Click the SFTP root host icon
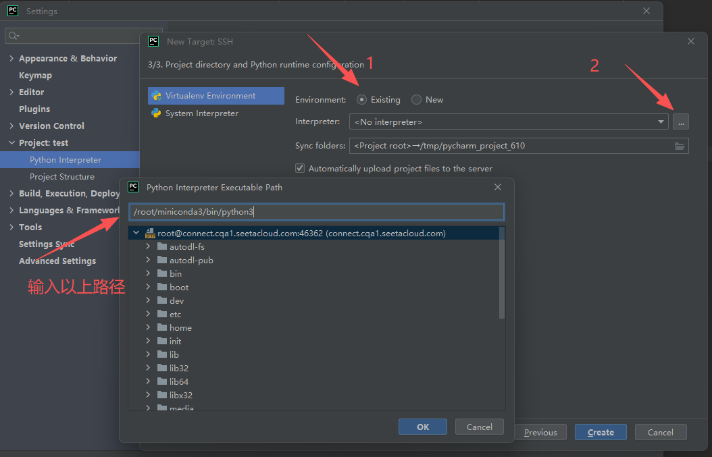 click(x=150, y=234)
